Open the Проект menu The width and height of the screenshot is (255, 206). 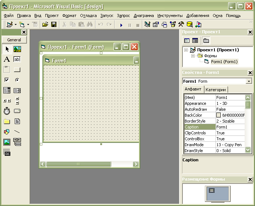[x=52, y=16]
